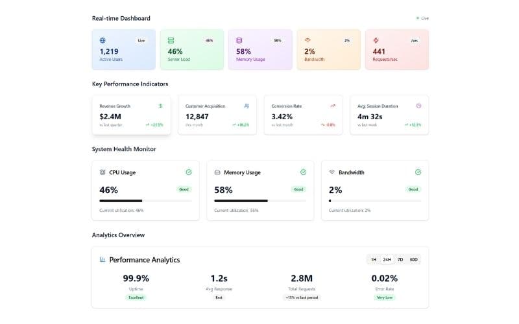Switch to the 24H time range
The width and height of the screenshot is (519, 324).
[387, 260]
